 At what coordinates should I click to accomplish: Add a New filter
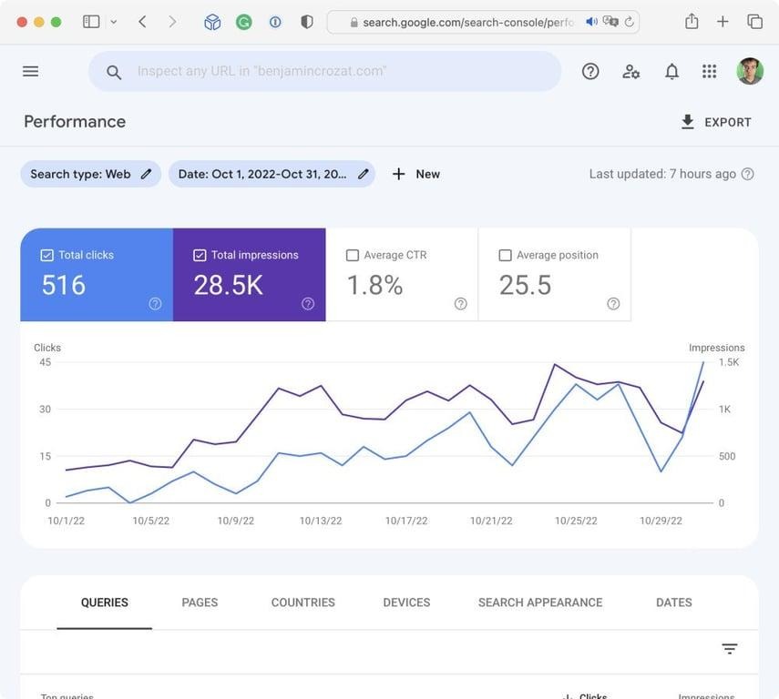coord(415,174)
